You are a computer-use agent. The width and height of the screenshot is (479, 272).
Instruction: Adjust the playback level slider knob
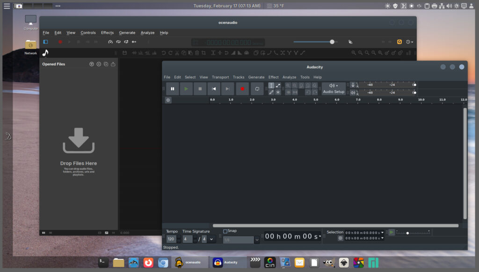click(x=414, y=93)
